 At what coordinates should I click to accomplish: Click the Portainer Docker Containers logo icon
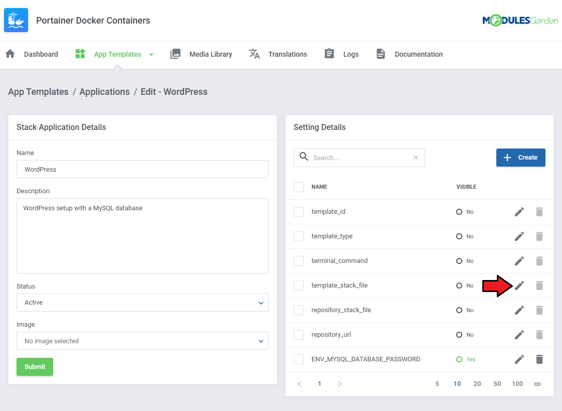[x=16, y=20]
